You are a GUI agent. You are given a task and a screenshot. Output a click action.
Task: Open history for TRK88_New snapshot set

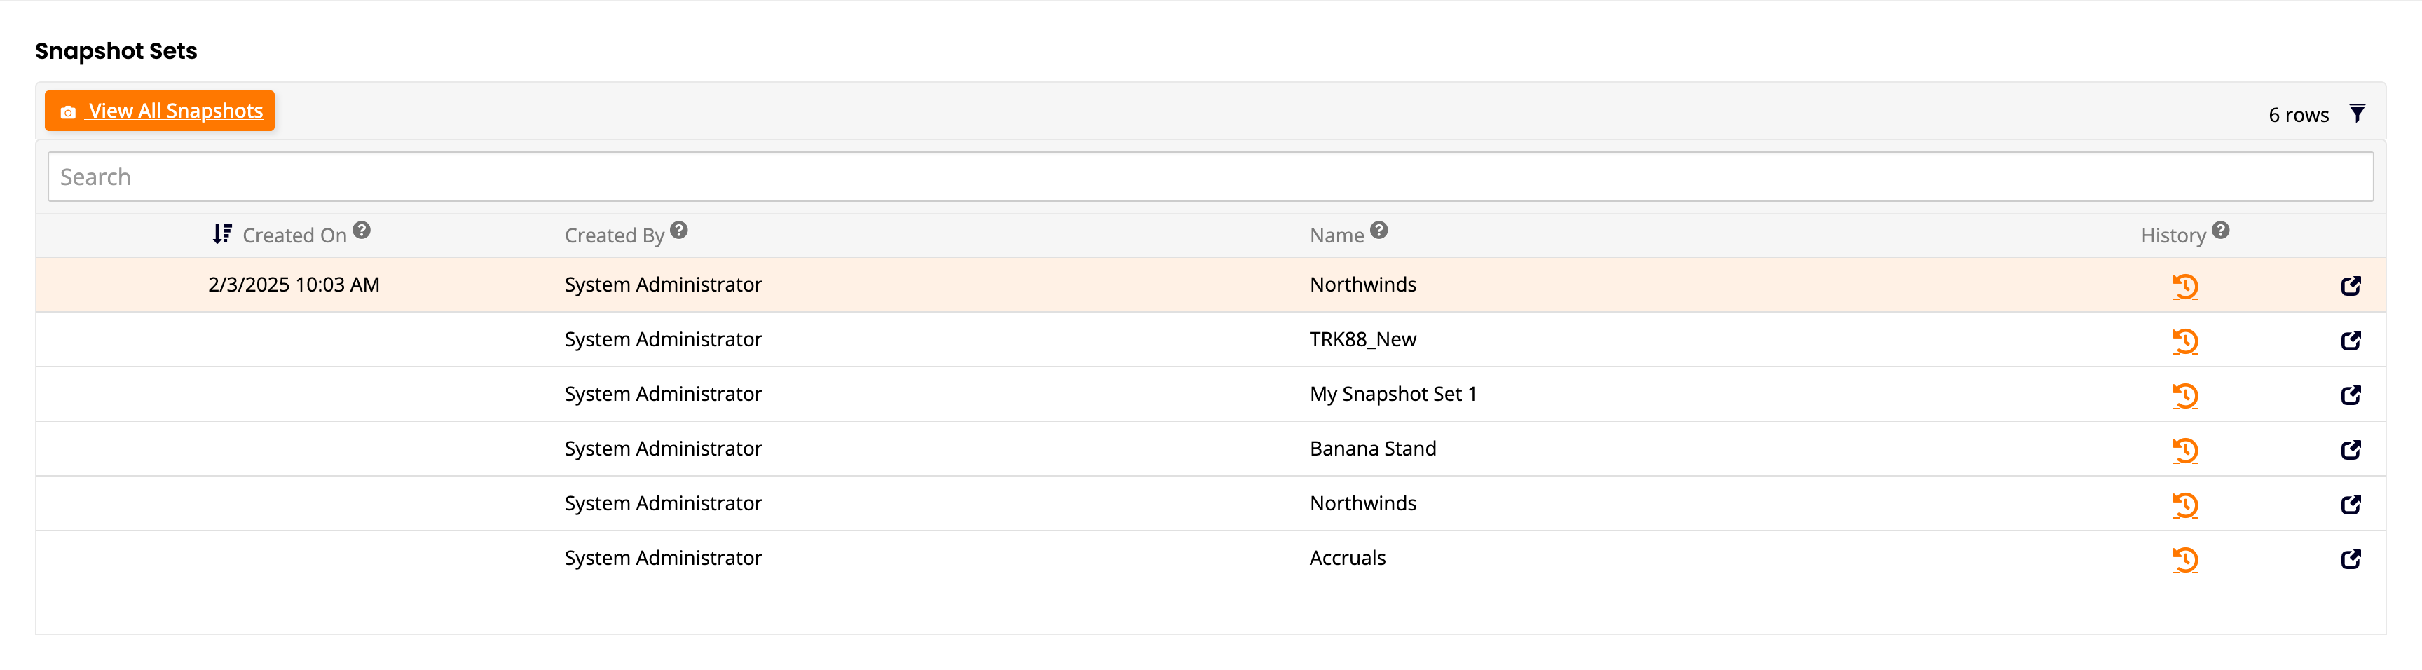click(x=2184, y=340)
